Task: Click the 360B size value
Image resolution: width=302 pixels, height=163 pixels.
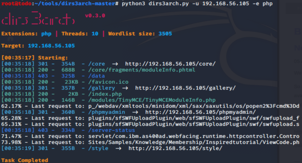Action: click(68, 112)
